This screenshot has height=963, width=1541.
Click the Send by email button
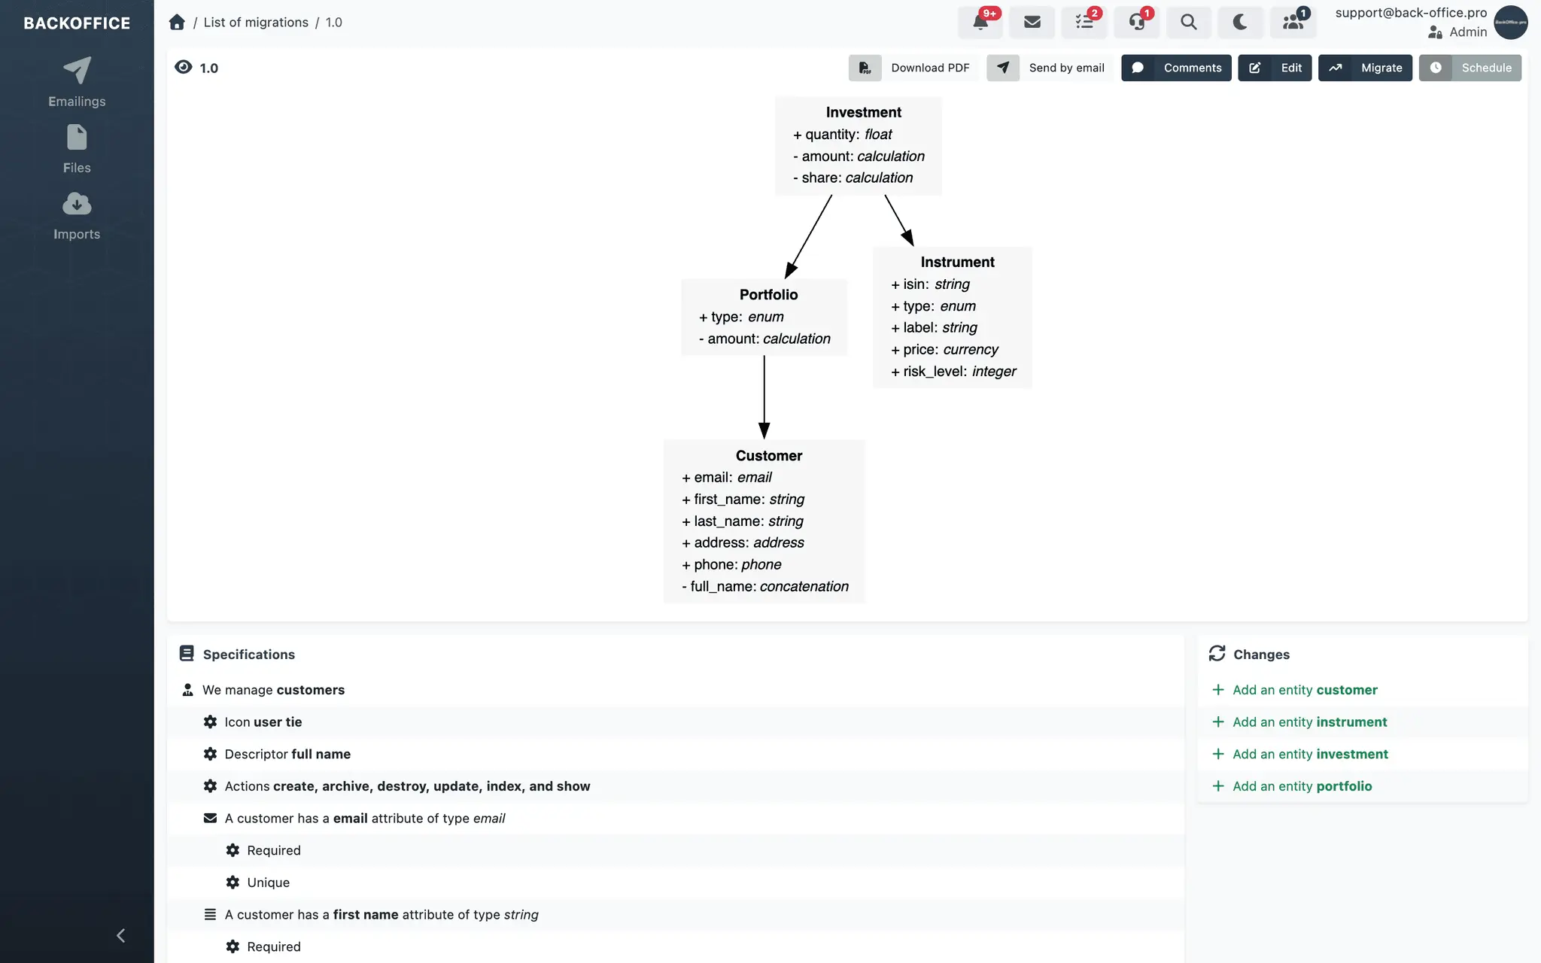1050,68
